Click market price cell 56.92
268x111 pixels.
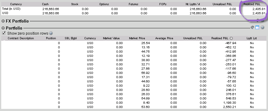click(x=145, y=73)
